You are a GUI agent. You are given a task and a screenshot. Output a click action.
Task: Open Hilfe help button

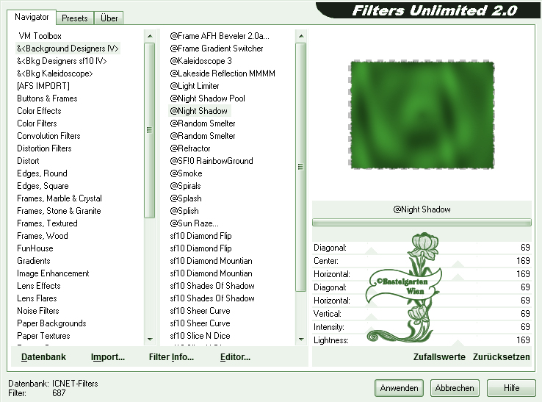[512, 388]
